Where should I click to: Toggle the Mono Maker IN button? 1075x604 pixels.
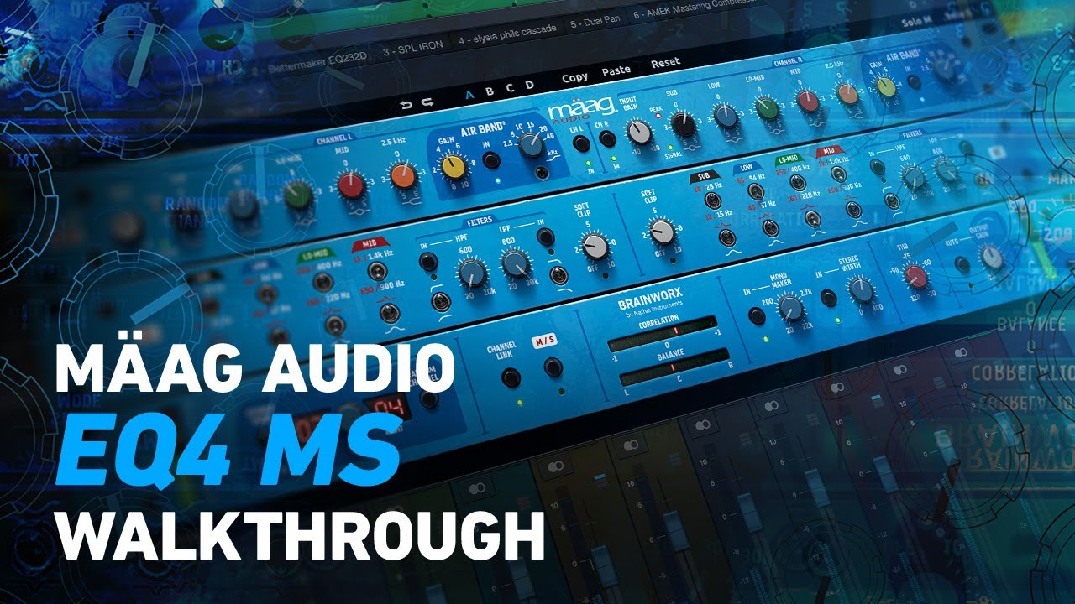pos(757,316)
